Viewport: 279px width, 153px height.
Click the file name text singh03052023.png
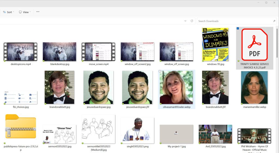tap(138, 146)
